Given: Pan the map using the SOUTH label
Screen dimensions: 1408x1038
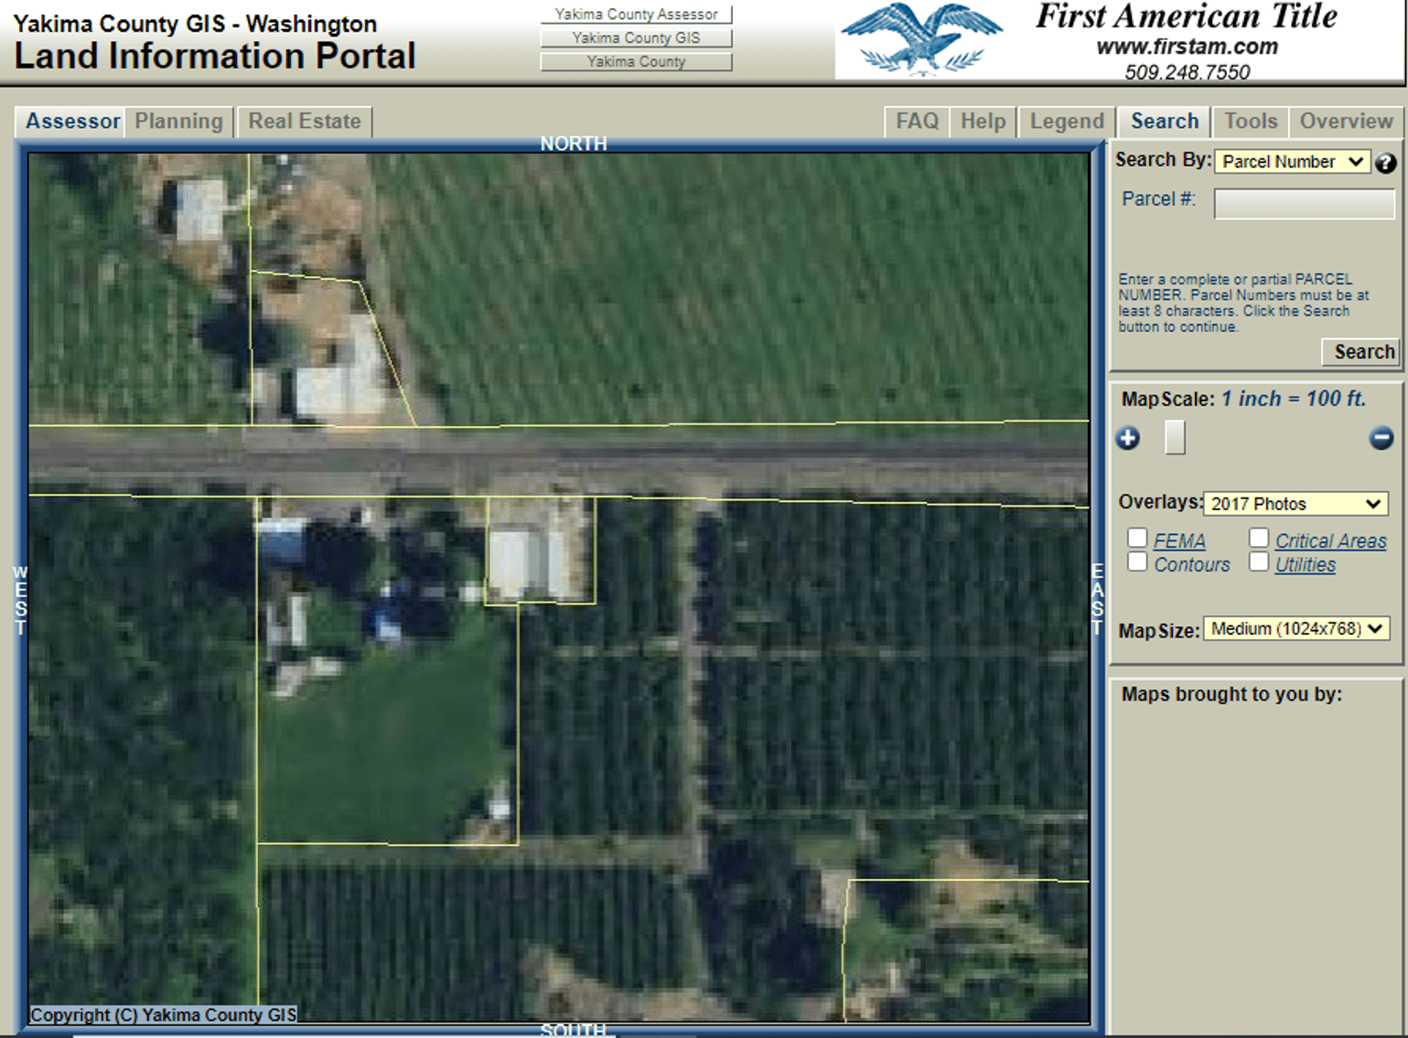Looking at the screenshot, I should click(x=574, y=1030).
